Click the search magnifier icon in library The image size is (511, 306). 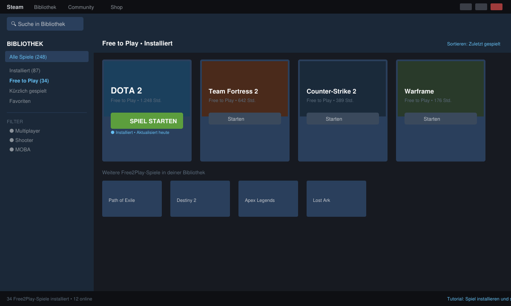coord(14,24)
